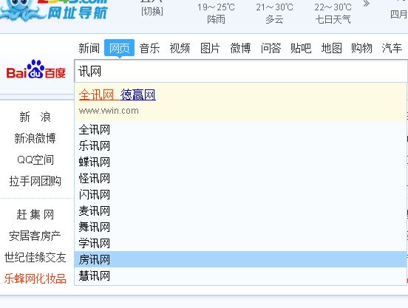Viewport: 408px width, 308px height.
Task: Choose the 乐讯网 suggestion
Action: click(x=240, y=146)
